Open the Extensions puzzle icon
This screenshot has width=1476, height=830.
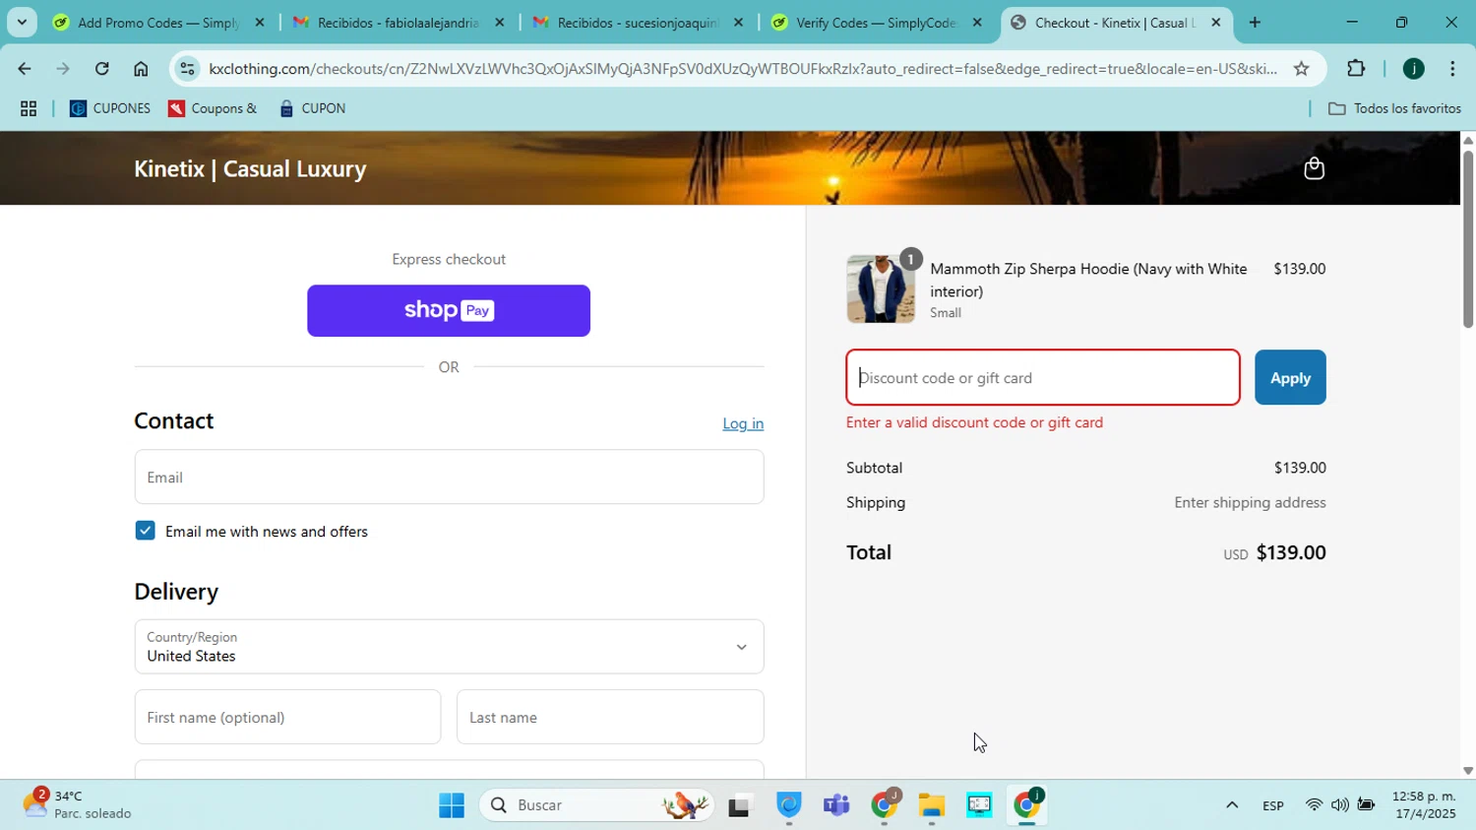[1356, 69]
